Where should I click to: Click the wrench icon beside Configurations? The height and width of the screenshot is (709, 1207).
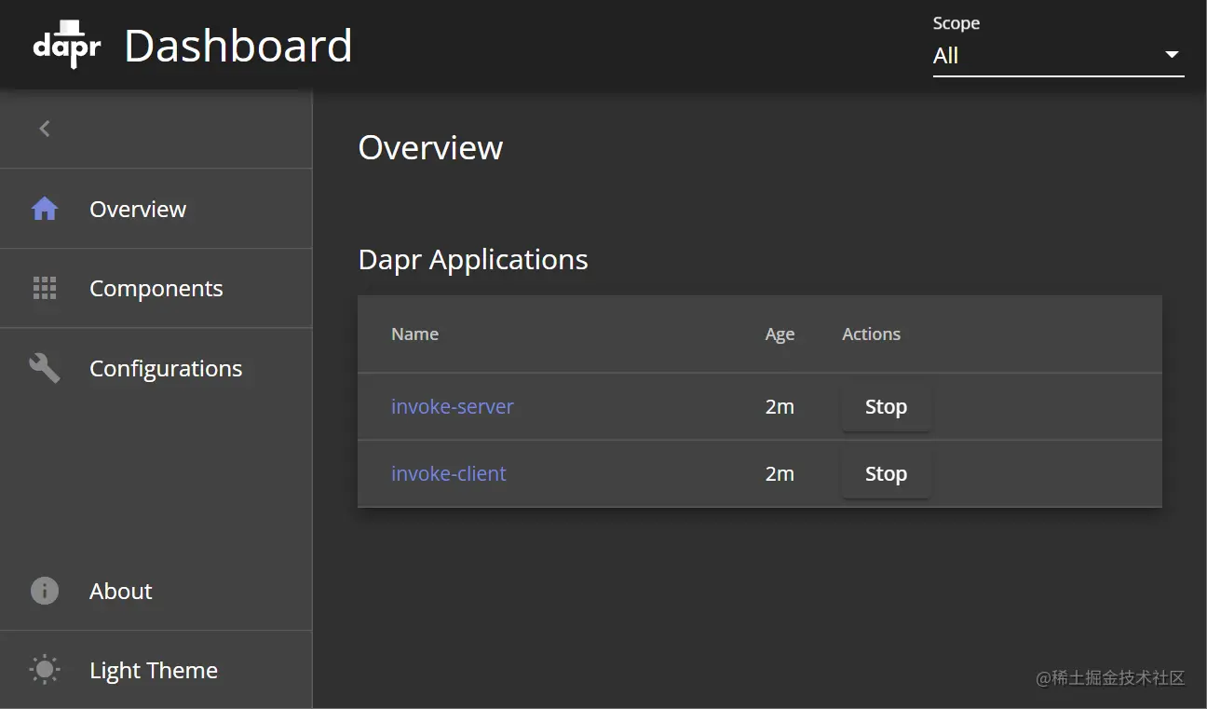click(x=45, y=368)
